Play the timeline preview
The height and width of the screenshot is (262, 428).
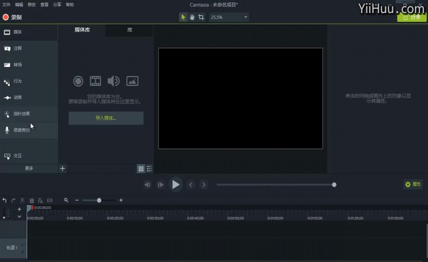coord(176,185)
